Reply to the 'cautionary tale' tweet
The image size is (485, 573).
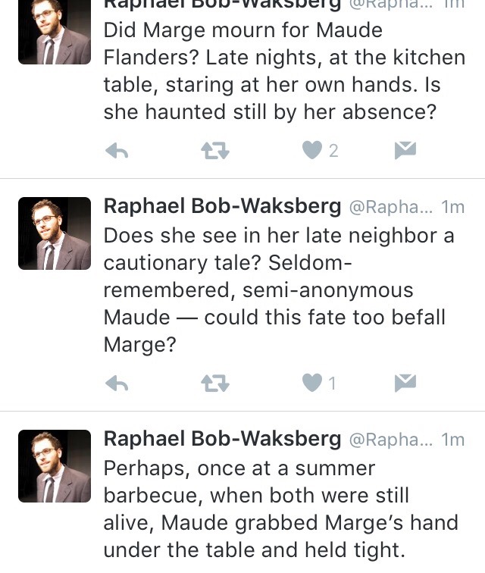pos(116,384)
